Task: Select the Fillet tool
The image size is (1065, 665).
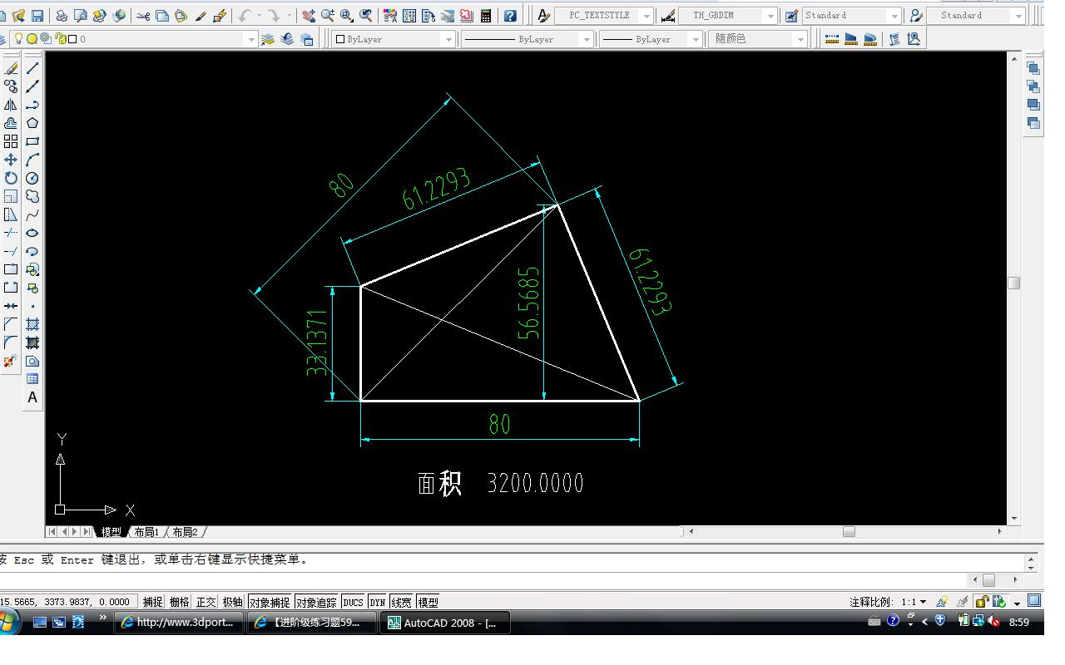Action: 11,342
